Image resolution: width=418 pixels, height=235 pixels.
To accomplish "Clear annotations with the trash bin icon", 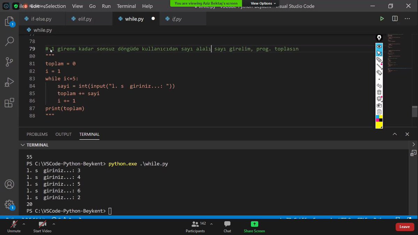I will point(379,92).
